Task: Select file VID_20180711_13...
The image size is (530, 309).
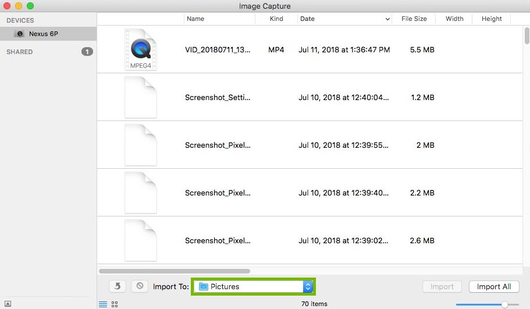Action: tap(218, 49)
